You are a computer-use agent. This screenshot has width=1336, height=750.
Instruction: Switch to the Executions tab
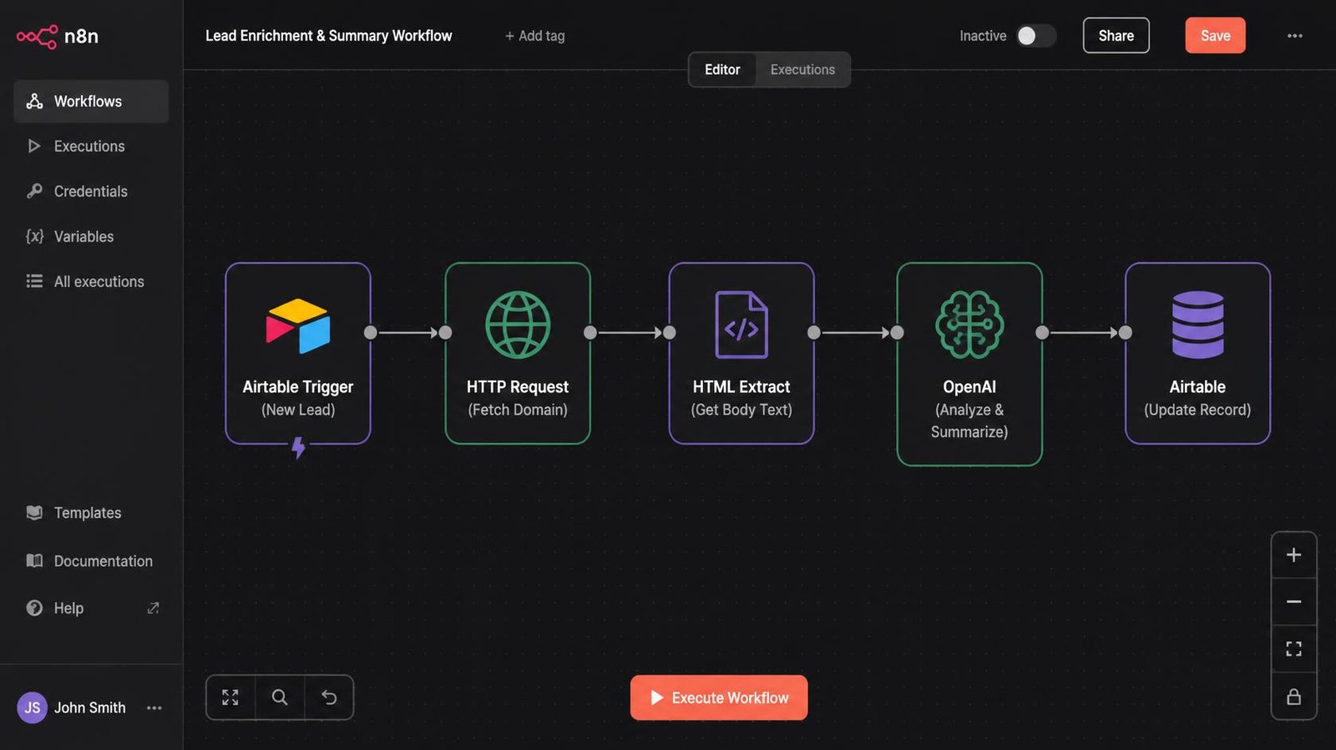pos(802,70)
